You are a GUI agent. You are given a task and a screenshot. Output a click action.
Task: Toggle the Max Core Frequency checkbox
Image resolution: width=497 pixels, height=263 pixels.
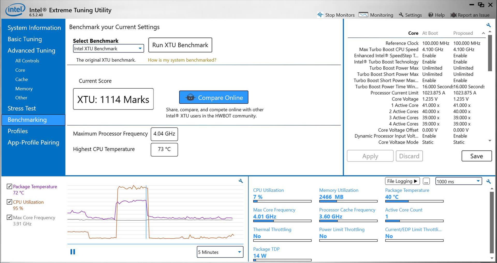pos(9,217)
